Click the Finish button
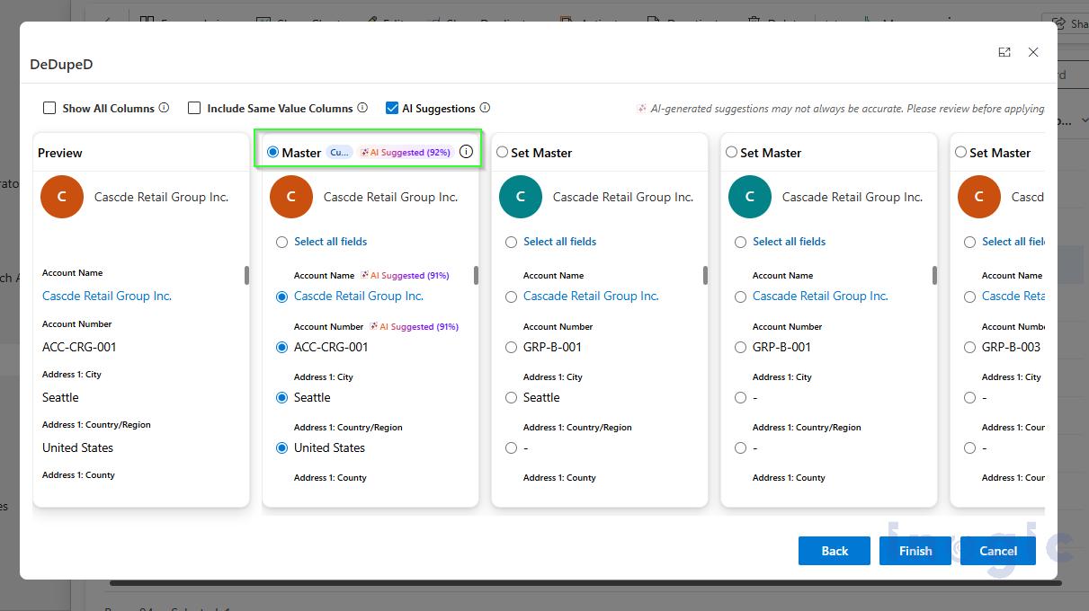The width and height of the screenshot is (1089, 611). coord(915,551)
